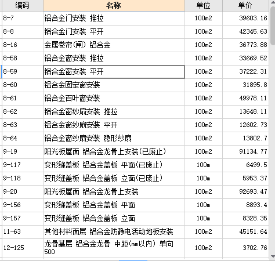Select the code cell 9-156

click(x=23, y=205)
